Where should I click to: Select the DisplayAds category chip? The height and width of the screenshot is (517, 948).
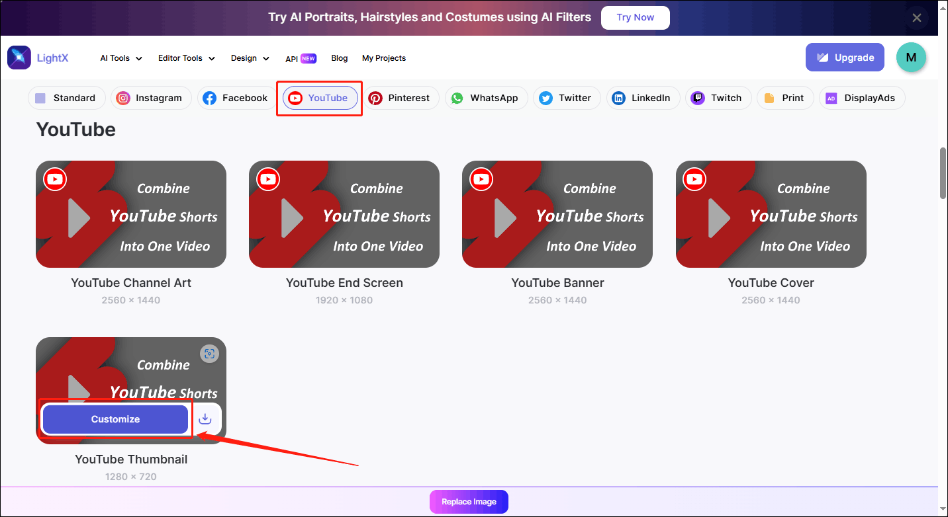[862, 98]
